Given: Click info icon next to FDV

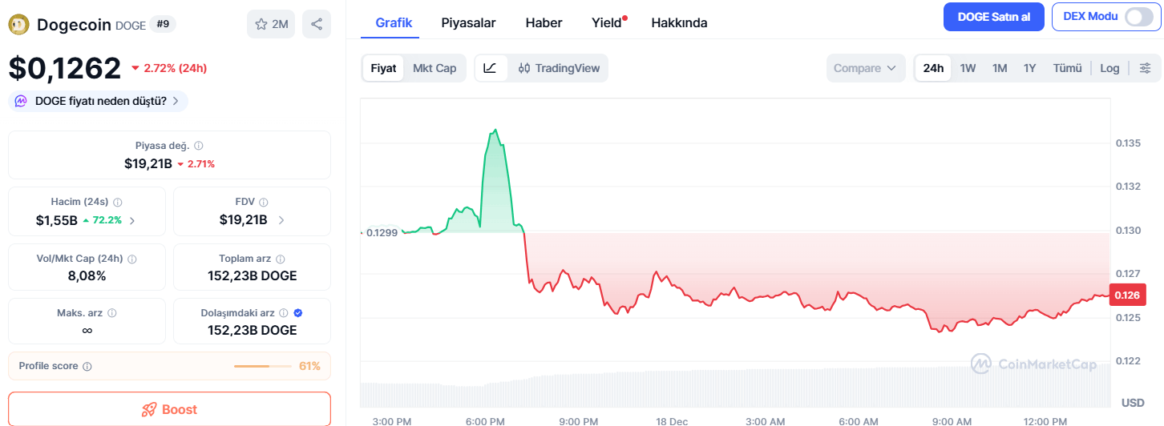Looking at the screenshot, I should pyautogui.click(x=264, y=203).
